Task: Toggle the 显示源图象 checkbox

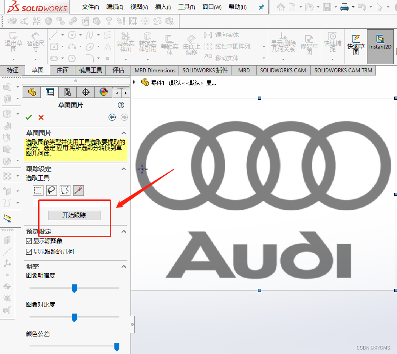Action: 29,241
